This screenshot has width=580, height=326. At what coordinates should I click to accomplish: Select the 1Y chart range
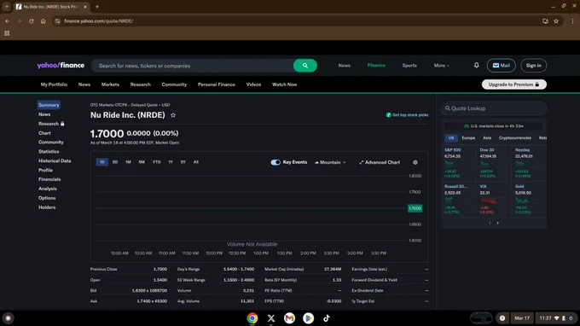tap(171, 161)
